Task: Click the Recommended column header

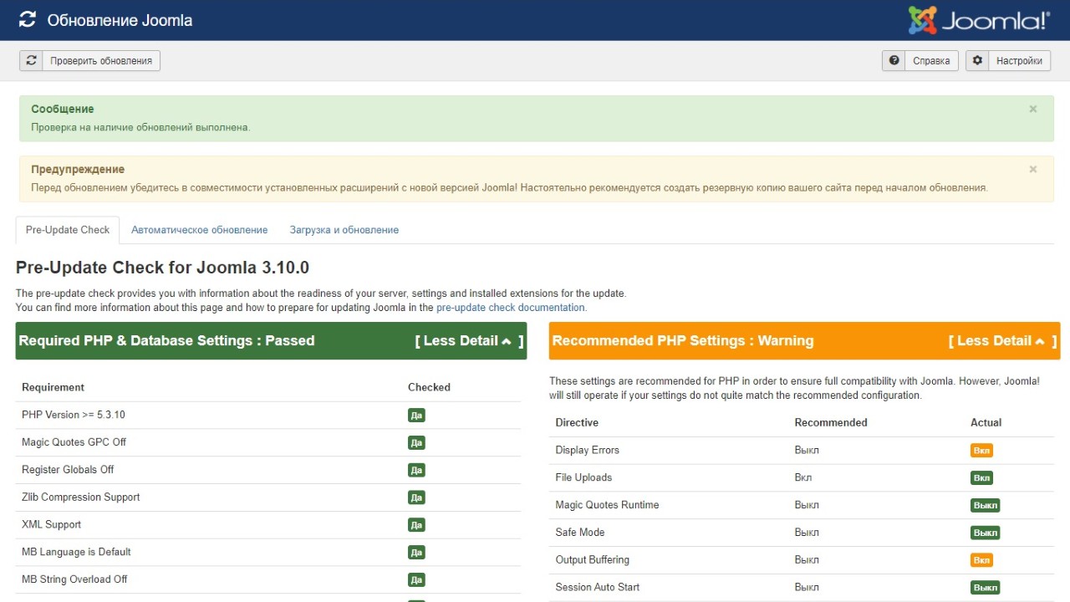Action: coord(831,422)
